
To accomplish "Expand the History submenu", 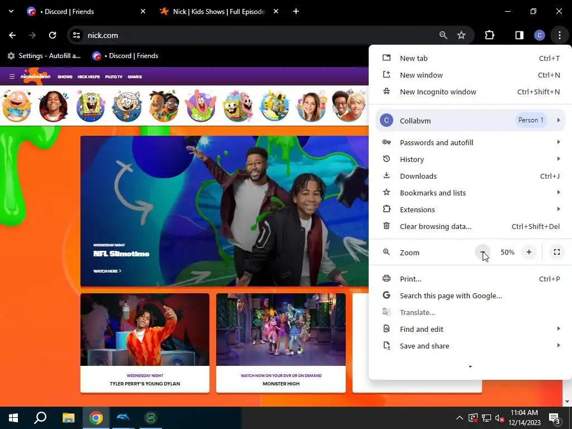I will pyautogui.click(x=470, y=159).
